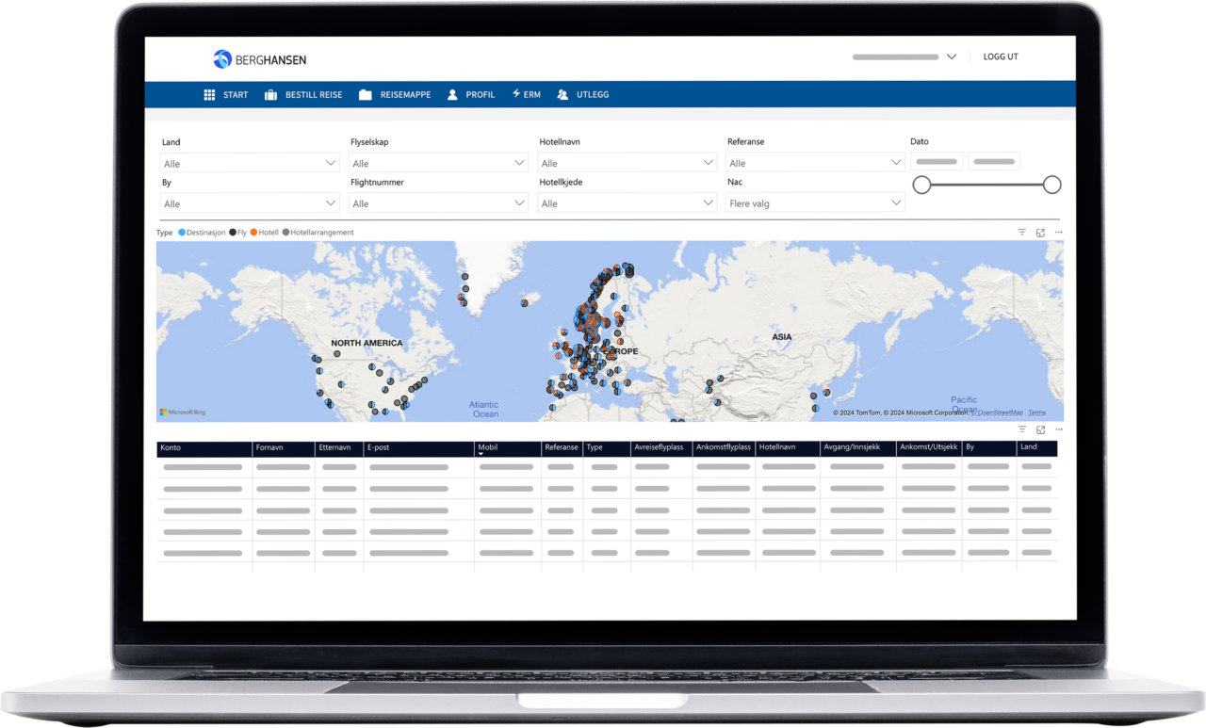Click the START grid icon
1206x728 pixels.
point(209,95)
